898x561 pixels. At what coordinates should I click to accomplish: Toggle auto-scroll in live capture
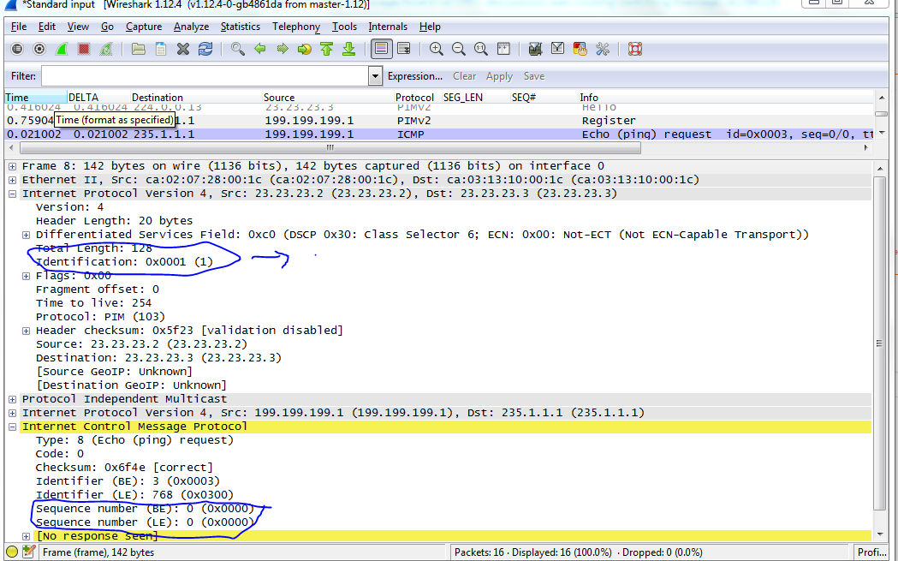point(404,49)
